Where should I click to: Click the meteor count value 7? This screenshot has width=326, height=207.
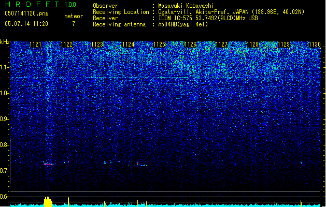point(74,24)
